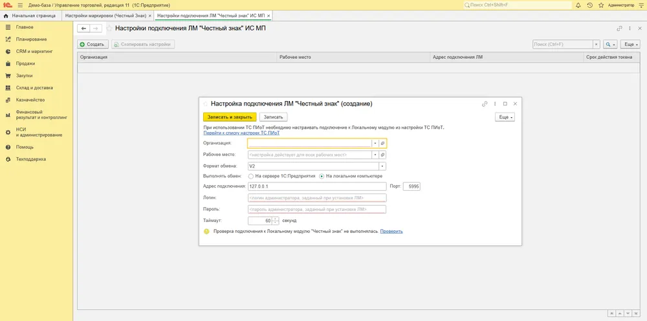Click the Записать button
647x321 pixels.
[273, 117]
